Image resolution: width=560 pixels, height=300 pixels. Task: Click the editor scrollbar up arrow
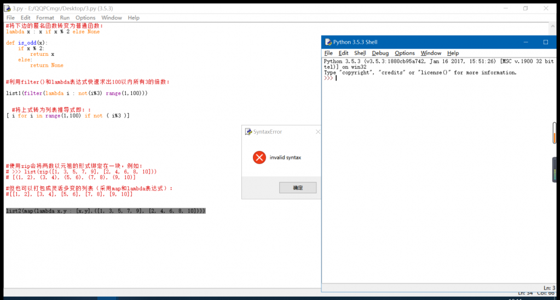point(552,26)
